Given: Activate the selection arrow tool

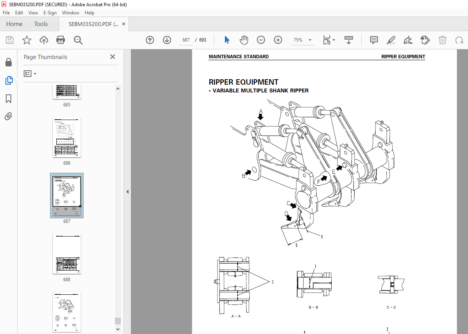Looking at the screenshot, I should 227,40.
